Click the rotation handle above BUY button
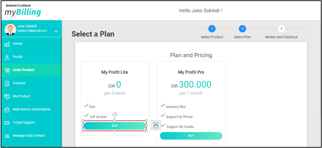The image size is (322, 148). click(115, 115)
